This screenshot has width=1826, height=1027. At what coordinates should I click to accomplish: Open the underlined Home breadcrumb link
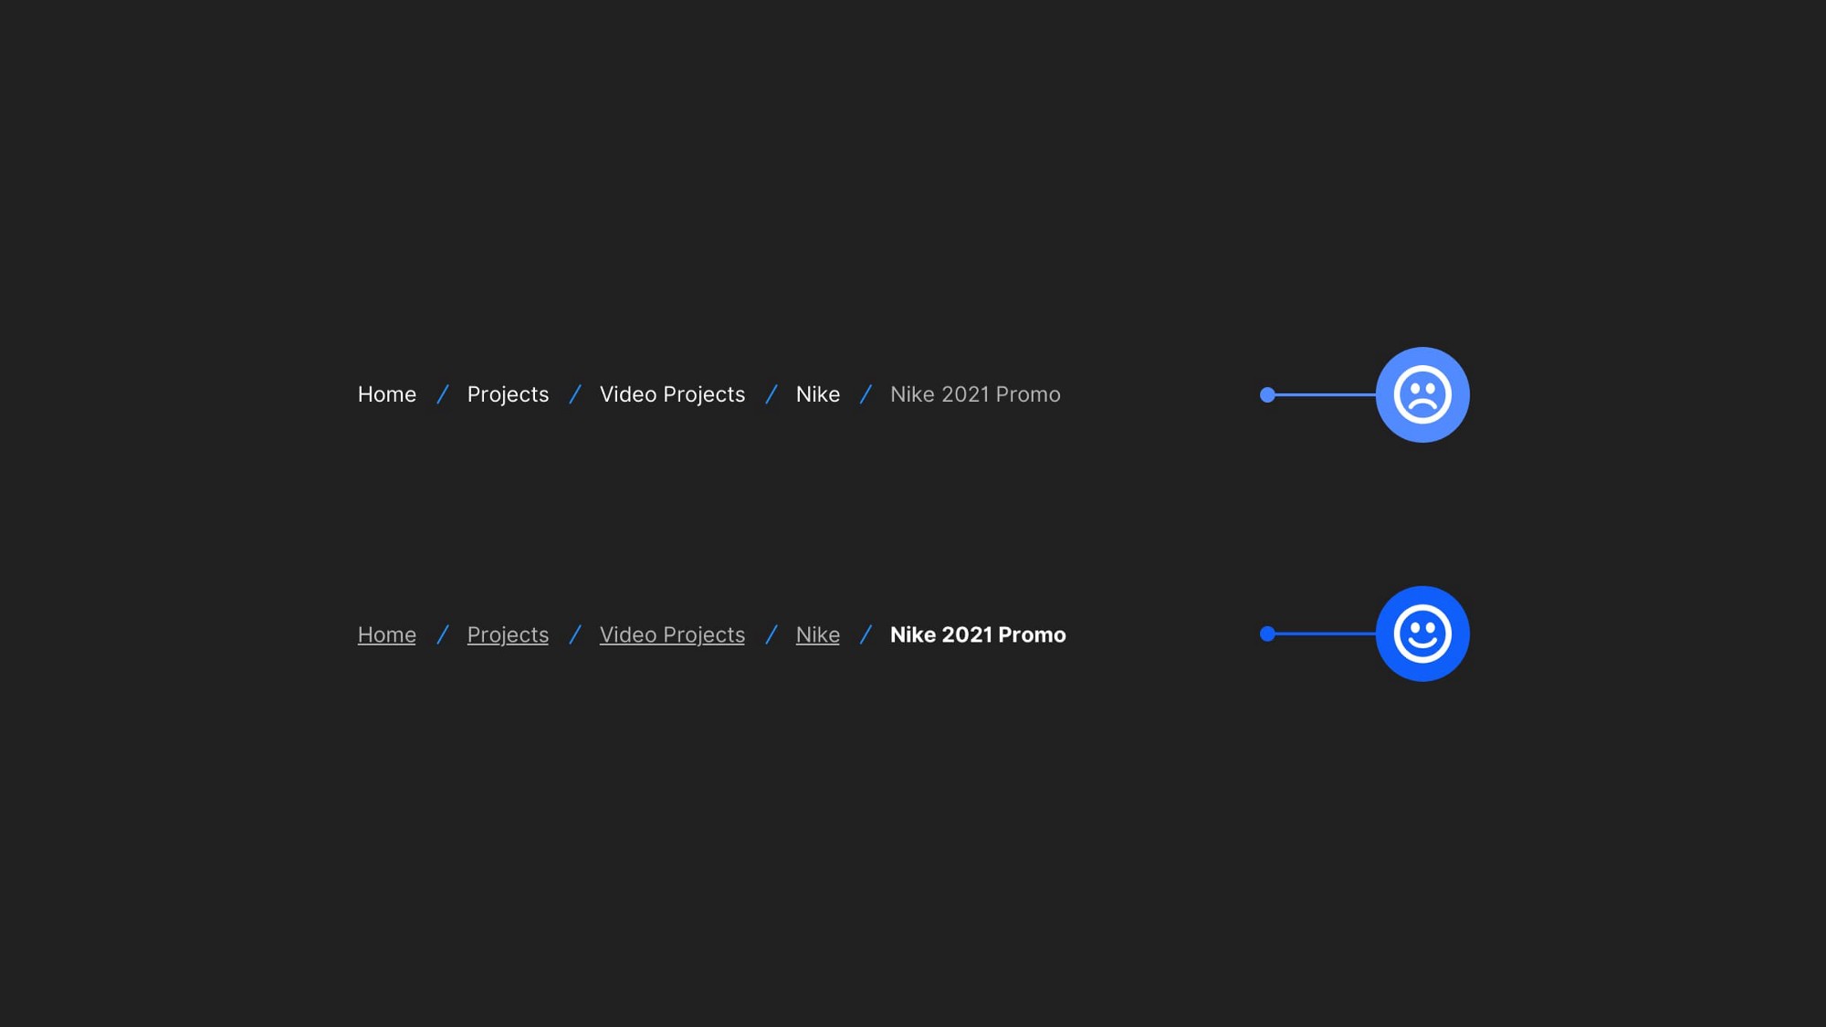pos(386,634)
